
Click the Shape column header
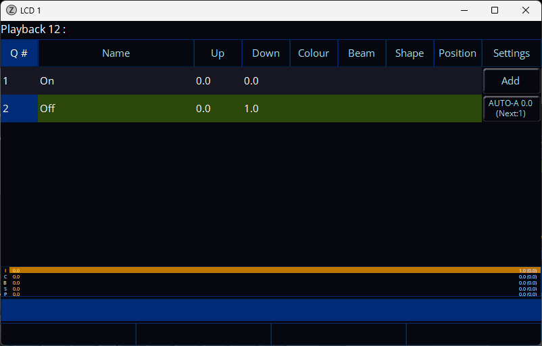coord(410,53)
